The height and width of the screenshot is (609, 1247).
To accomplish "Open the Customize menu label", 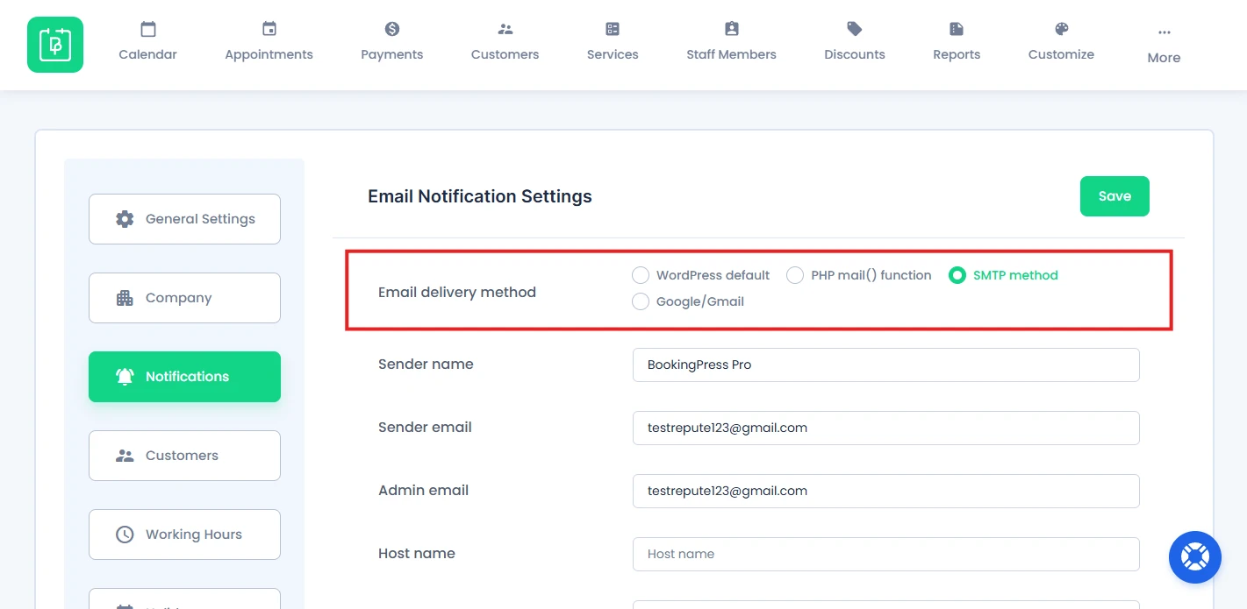I will coord(1062,54).
